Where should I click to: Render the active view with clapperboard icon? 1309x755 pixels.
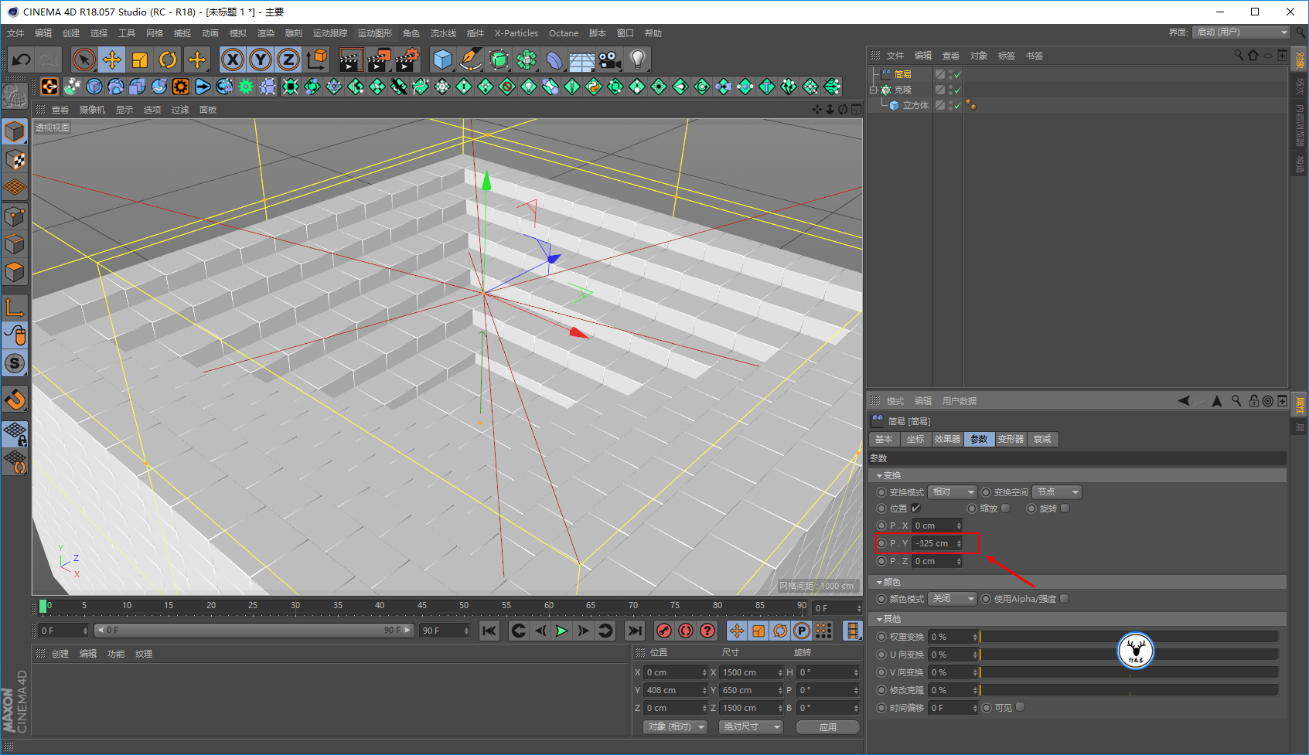point(351,60)
